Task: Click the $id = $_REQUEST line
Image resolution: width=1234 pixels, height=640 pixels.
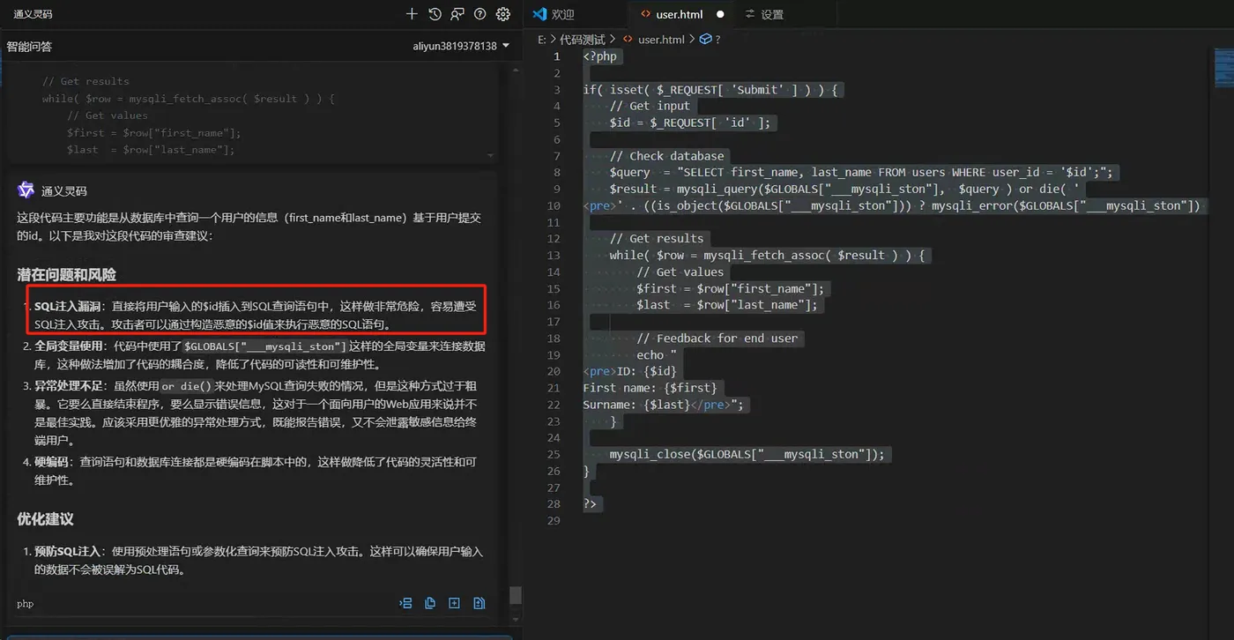Action: [x=690, y=123]
